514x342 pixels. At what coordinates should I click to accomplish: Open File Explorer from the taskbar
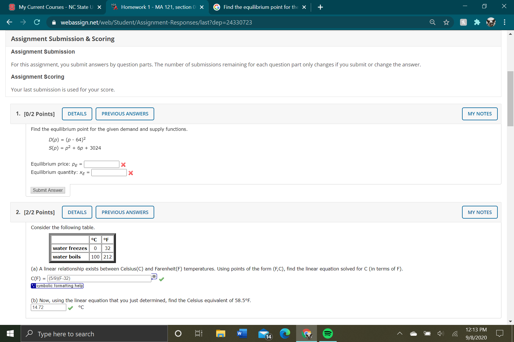(x=220, y=333)
